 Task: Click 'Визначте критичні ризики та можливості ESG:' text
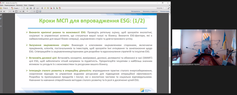point(58,32)
